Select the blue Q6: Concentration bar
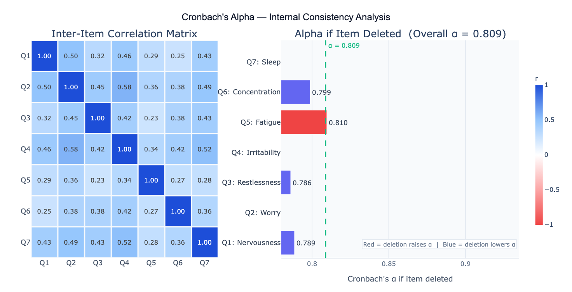 (295, 92)
